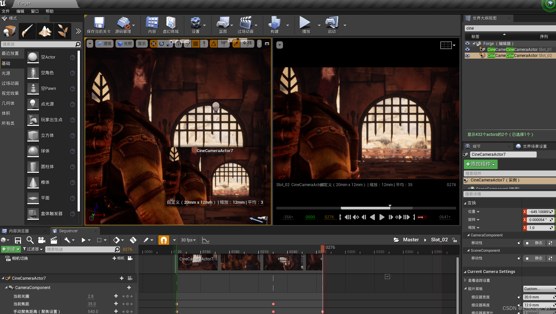556x314 pixels.
Task: Toggle visibility eye for CineCameraActor Slot_02
Action: tap(467, 56)
